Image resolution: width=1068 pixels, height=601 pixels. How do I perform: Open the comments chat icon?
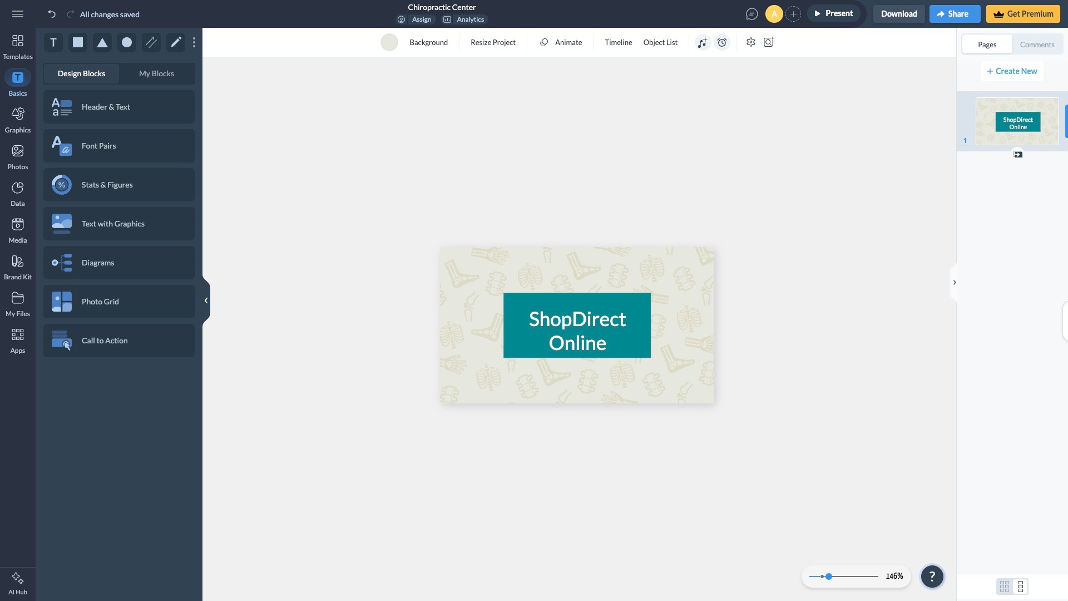(752, 14)
